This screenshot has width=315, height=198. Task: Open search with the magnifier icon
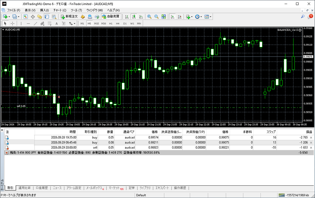(x=303, y=17)
